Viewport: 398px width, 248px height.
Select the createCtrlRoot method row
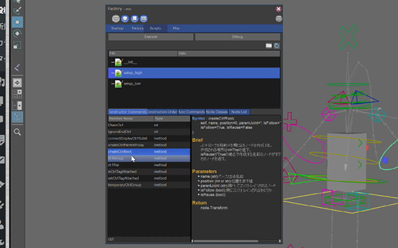tap(149, 151)
